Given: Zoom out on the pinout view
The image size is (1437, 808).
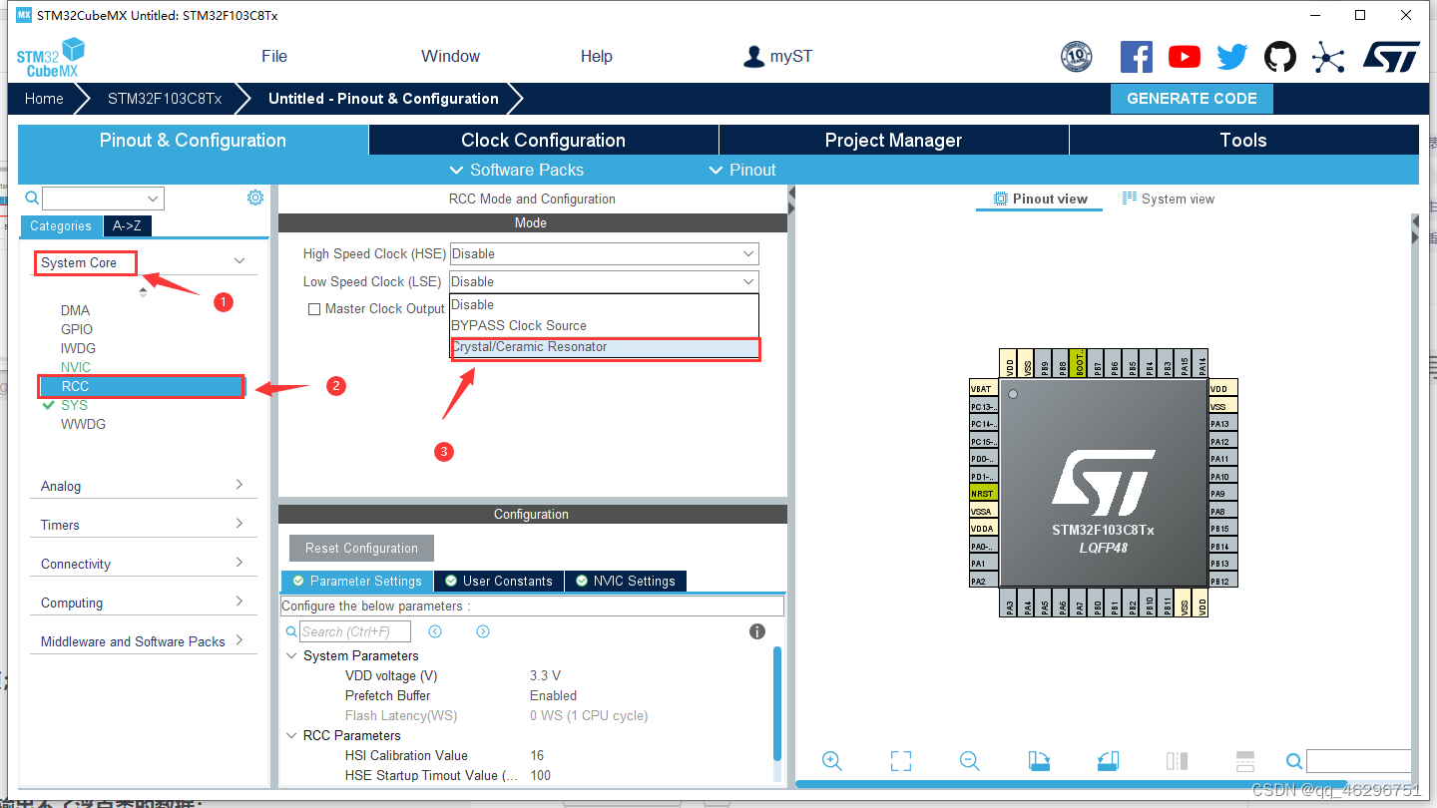Looking at the screenshot, I should point(969,760).
